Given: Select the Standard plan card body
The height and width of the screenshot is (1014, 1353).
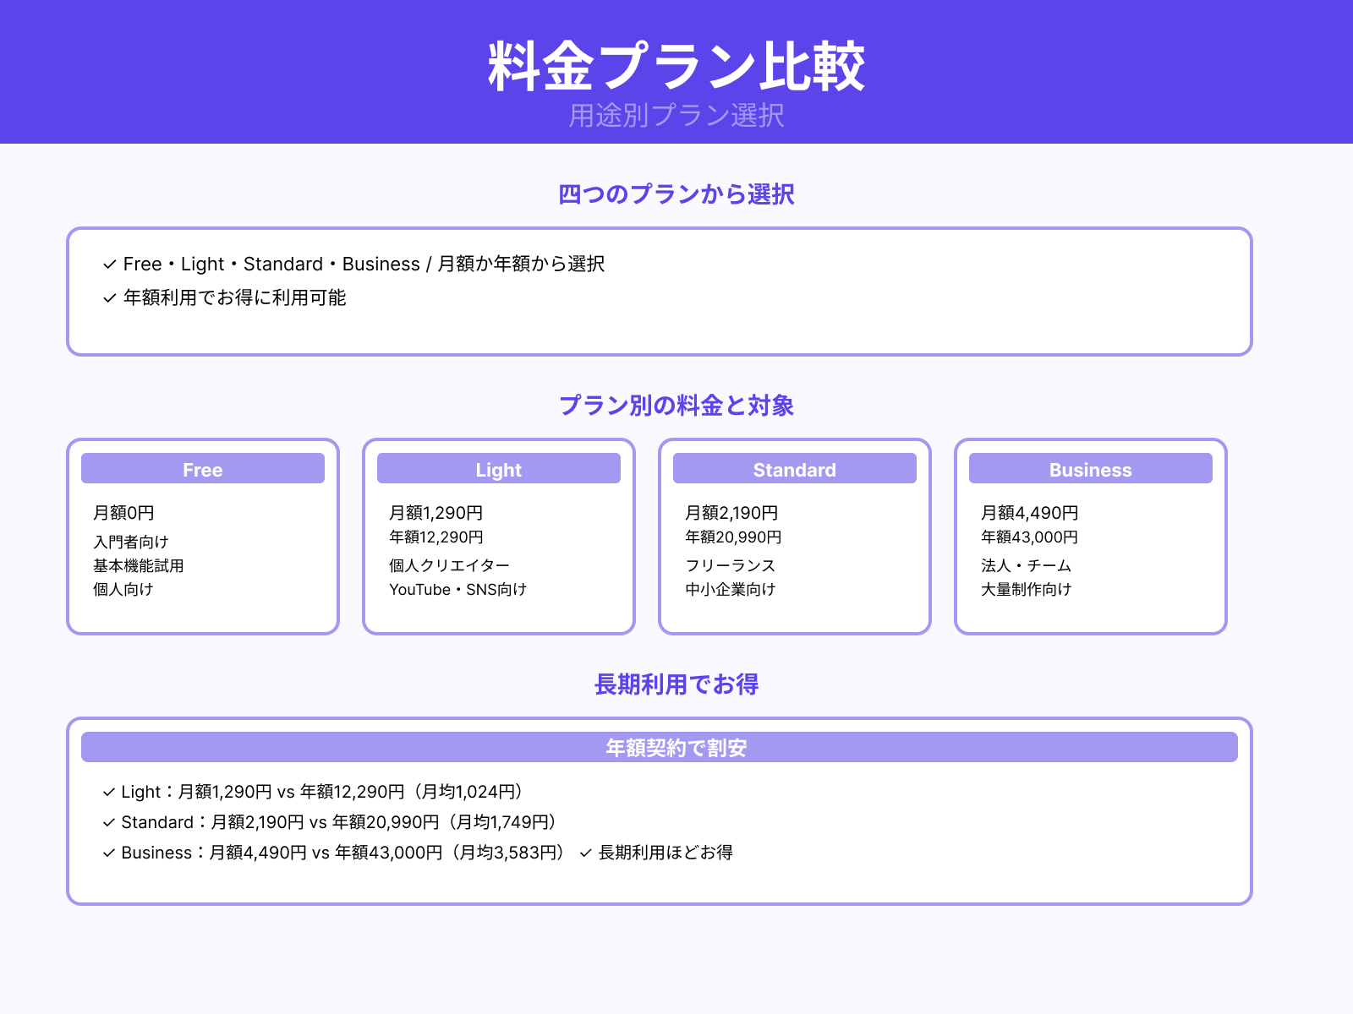Looking at the screenshot, I should (794, 549).
